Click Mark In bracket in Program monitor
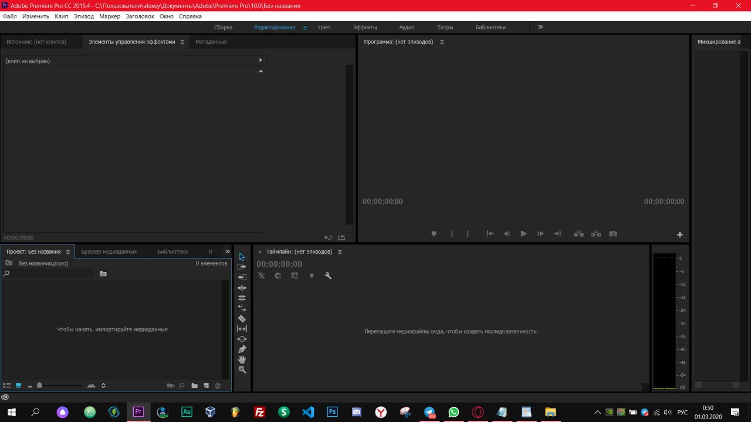751x422 pixels. (452, 234)
